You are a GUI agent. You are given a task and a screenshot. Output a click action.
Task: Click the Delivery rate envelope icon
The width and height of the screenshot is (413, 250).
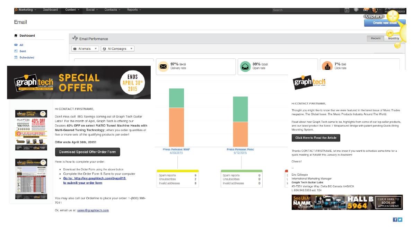coord(163,66)
